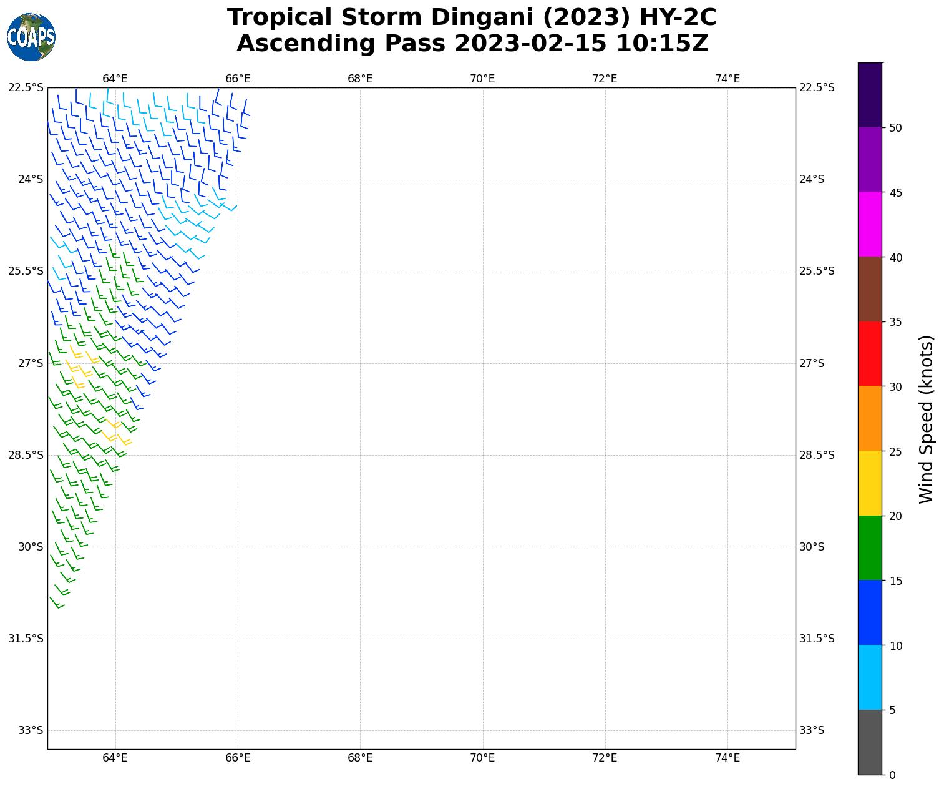Click the orange 25-30 knots color band
This screenshot has height=789, width=944.
click(x=870, y=418)
